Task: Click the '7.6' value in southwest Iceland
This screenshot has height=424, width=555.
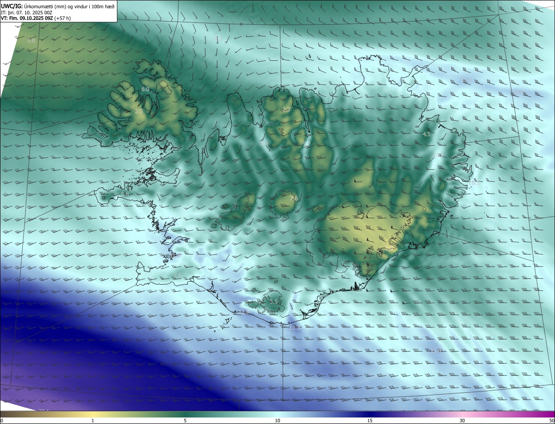Action: tap(178, 276)
